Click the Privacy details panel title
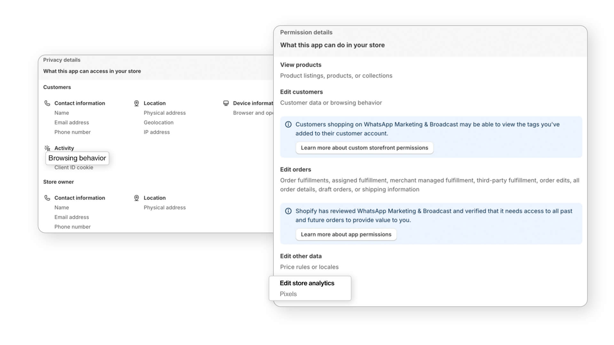 [62, 60]
